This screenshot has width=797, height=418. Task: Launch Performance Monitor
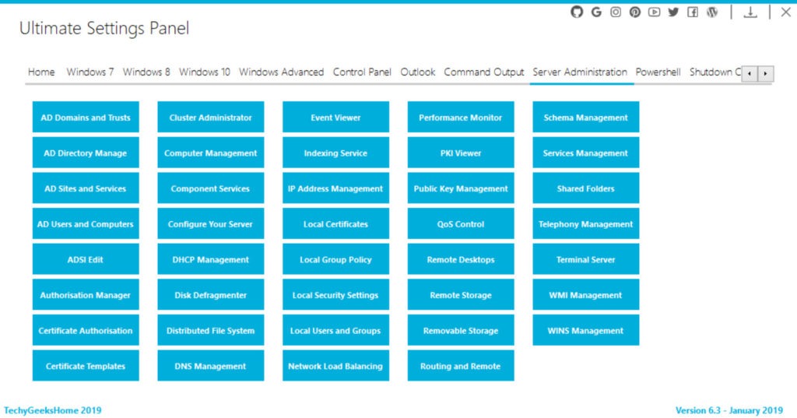[461, 117]
